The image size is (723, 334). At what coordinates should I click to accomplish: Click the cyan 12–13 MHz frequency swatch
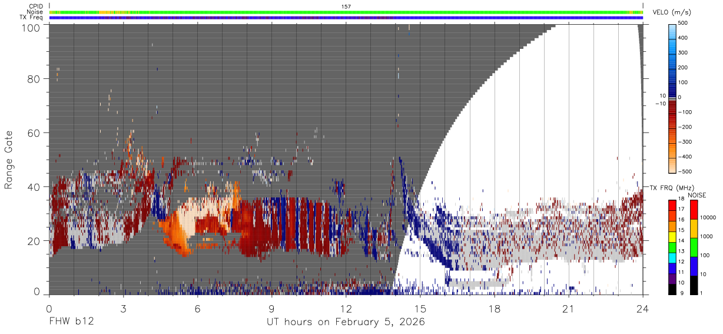point(672,258)
